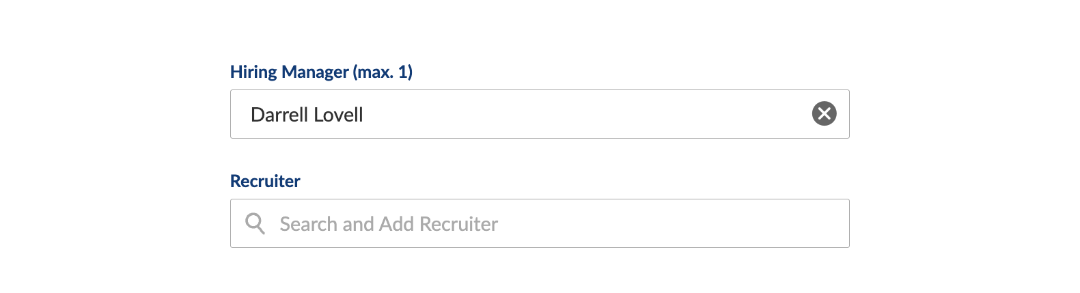The image size is (1080, 293).
Task: Click the search icon in the Recruiter field
Action: (255, 223)
